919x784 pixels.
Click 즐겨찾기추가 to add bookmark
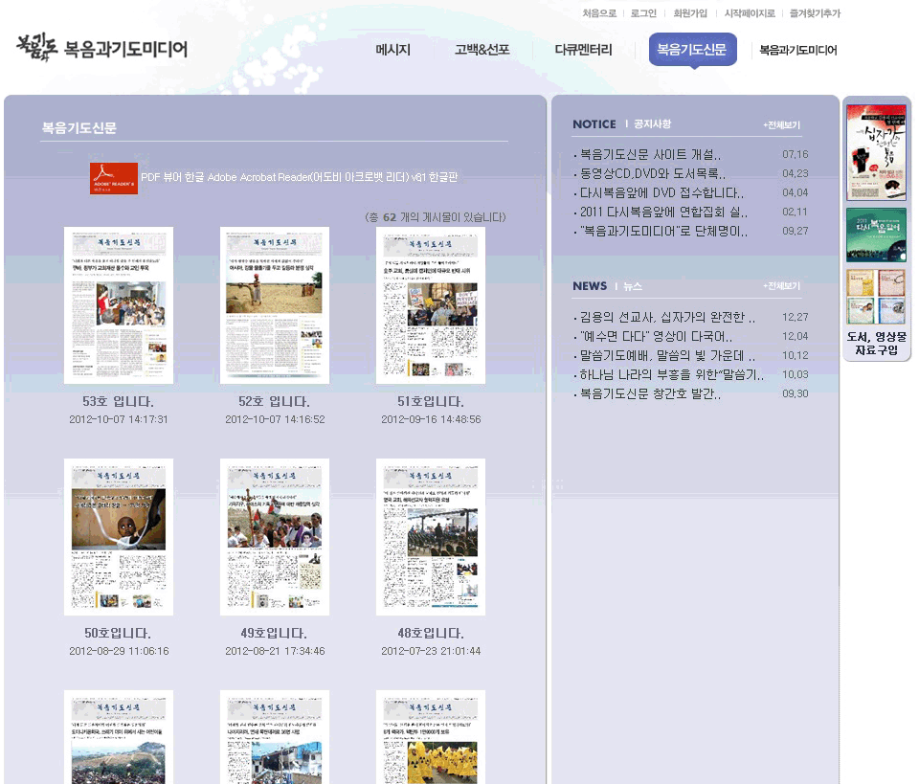[815, 13]
